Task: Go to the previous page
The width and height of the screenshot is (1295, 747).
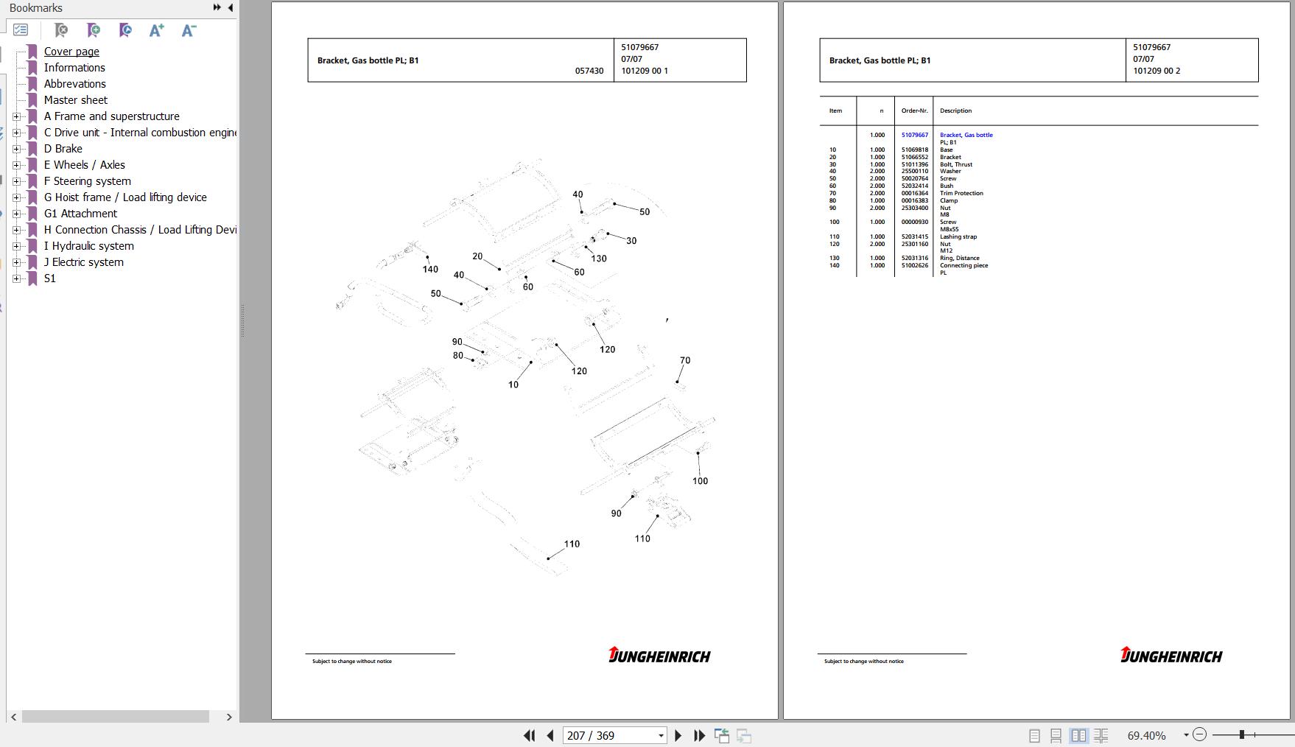Action: [x=550, y=735]
